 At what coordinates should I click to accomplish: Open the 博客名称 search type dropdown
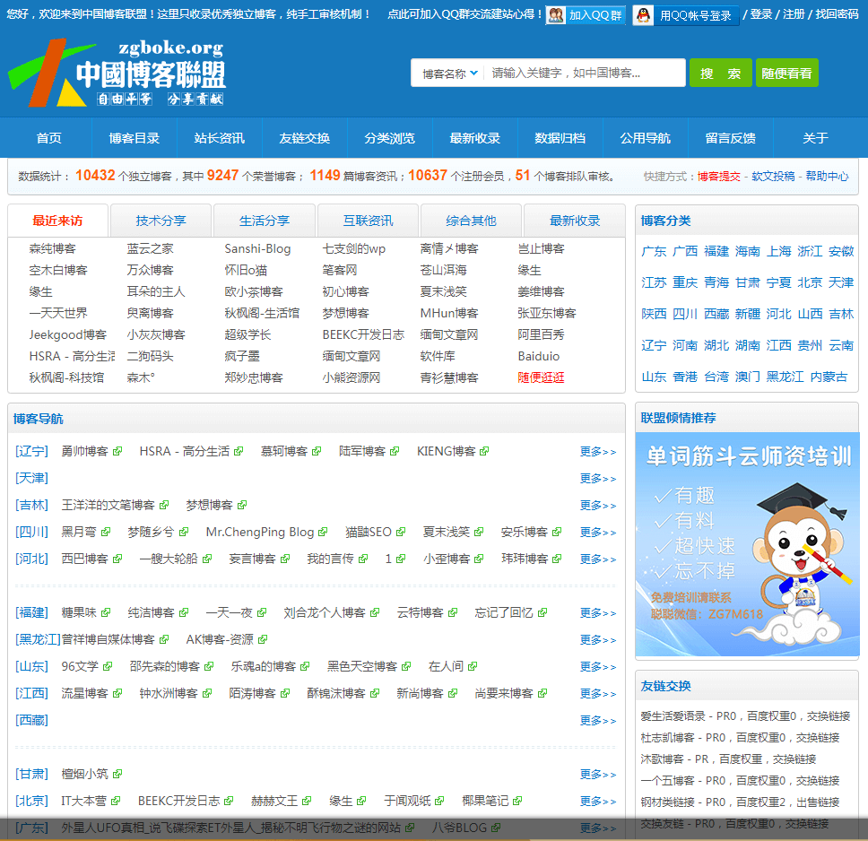click(450, 74)
